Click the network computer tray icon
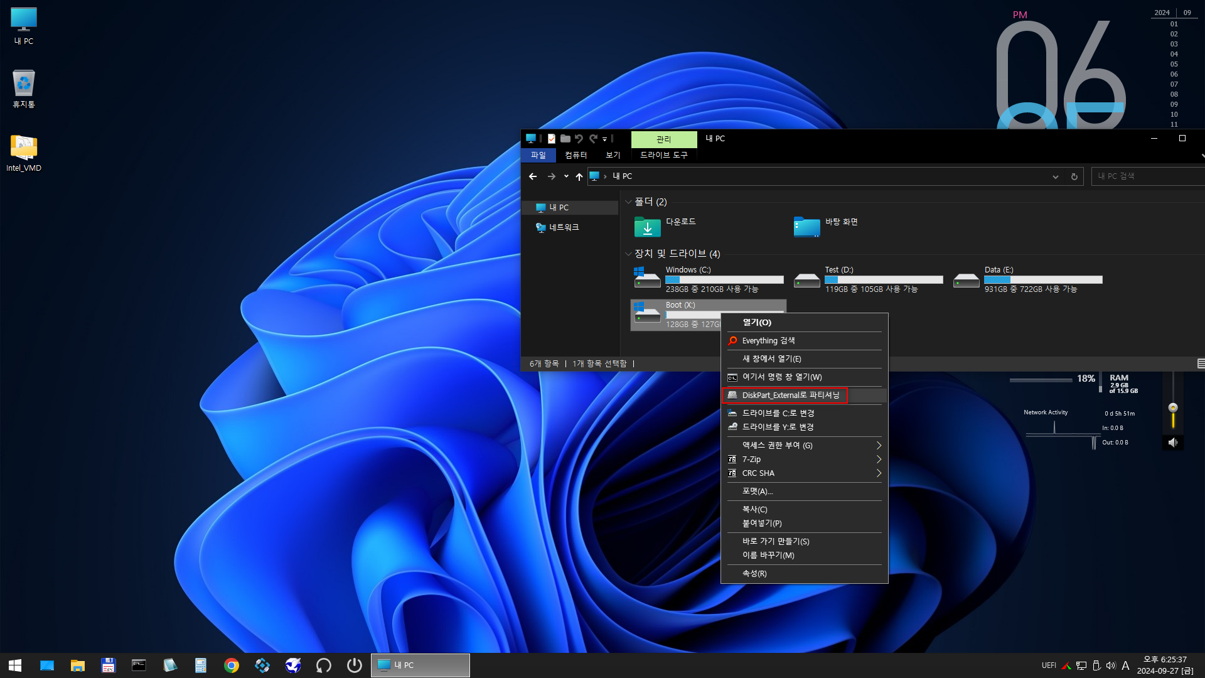This screenshot has height=678, width=1205. coord(1081,665)
